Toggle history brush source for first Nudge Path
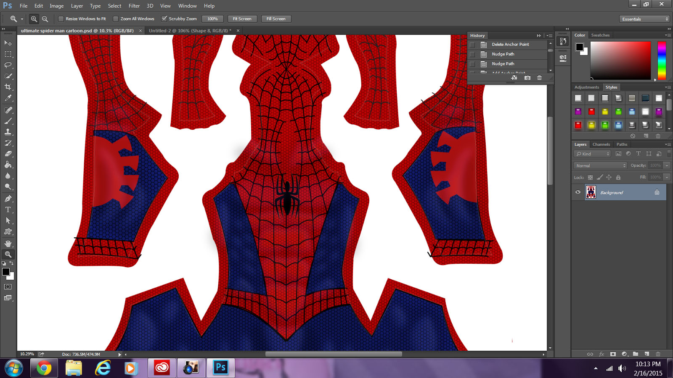The width and height of the screenshot is (673, 378). 472,54
